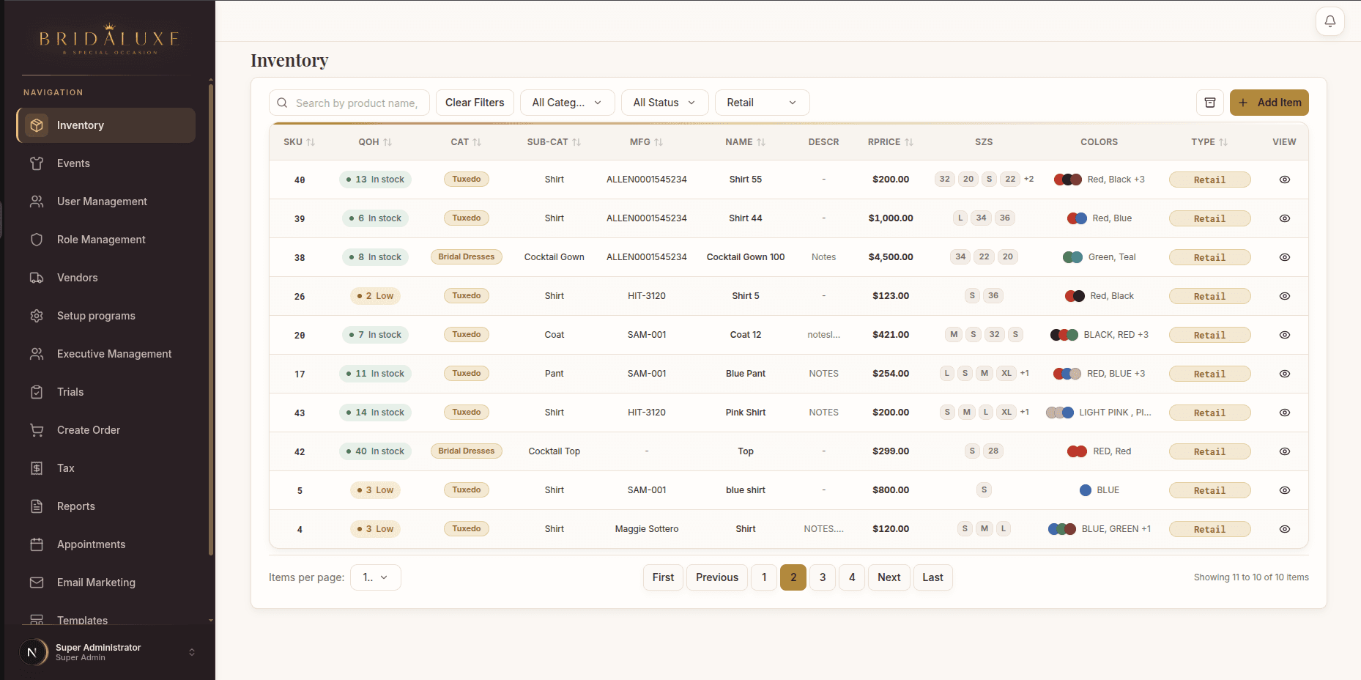Click the Role Management shield icon

pos(37,240)
